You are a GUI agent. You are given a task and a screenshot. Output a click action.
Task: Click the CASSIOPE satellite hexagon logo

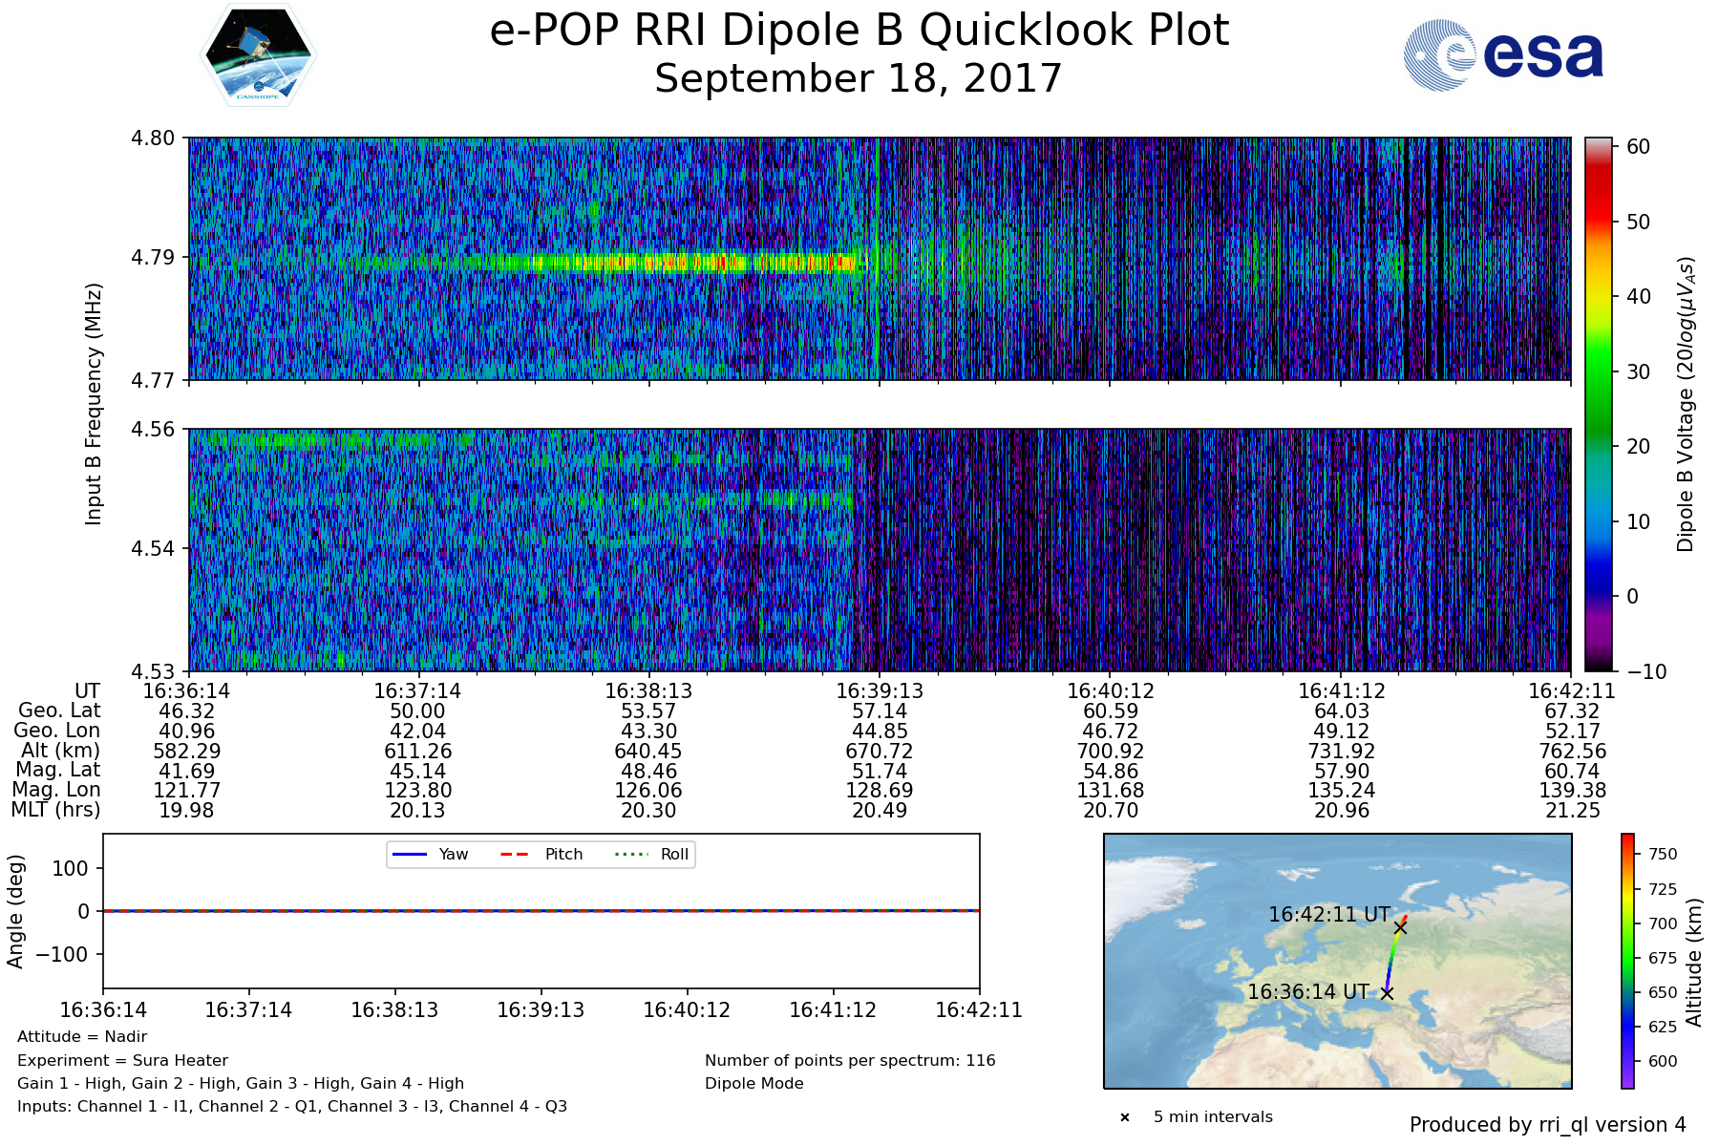click(258, 54)
